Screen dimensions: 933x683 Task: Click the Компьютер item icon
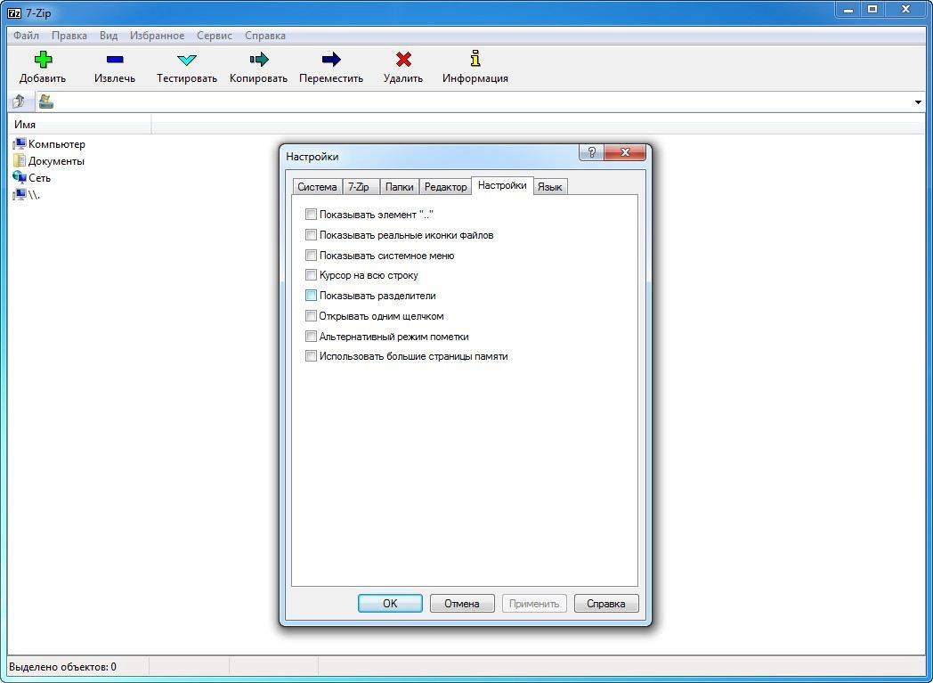pos(20,144)
